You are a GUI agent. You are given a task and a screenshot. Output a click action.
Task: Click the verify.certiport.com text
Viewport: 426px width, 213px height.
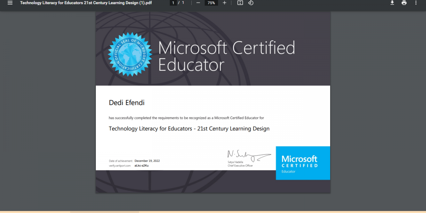point(120,166)
